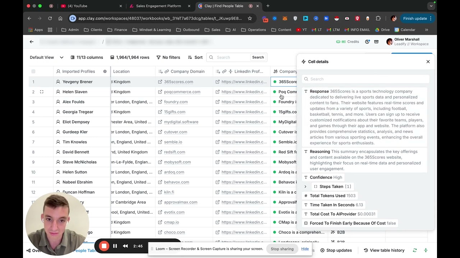Viewport: 460px width, 258px height.
Task: Show more bookmarks with double chevron
Action: (427, 30)
